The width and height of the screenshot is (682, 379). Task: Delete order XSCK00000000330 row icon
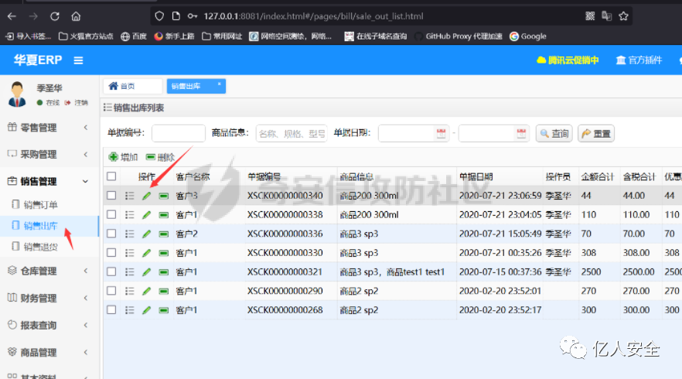[164, 253]
